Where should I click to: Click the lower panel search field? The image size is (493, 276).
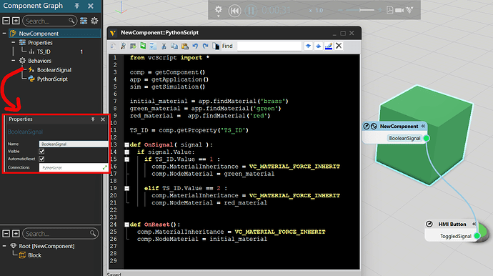(60, 234)
